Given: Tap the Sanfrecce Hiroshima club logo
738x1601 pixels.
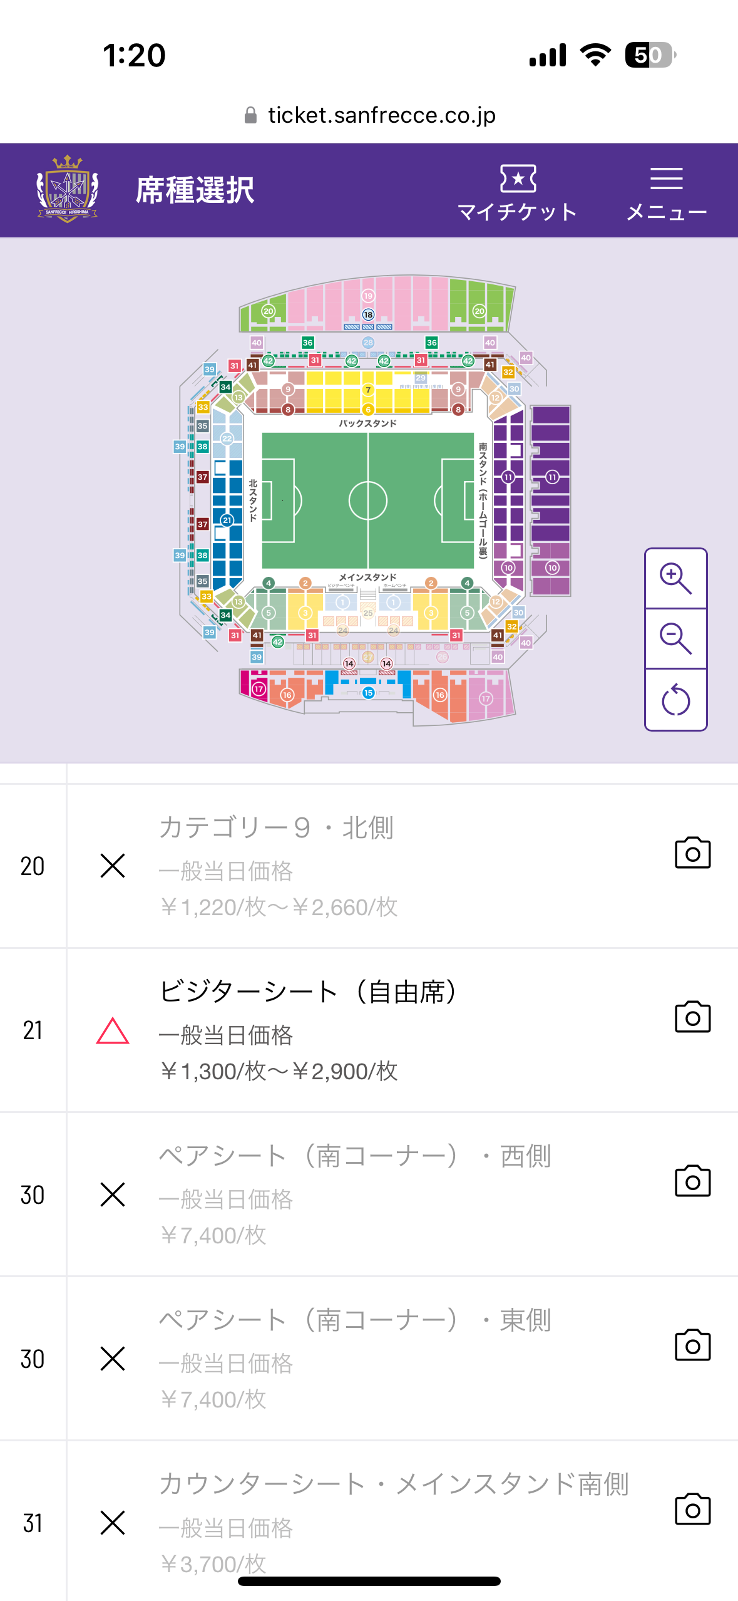Looking at the screenshot, I should click(68, 189).
